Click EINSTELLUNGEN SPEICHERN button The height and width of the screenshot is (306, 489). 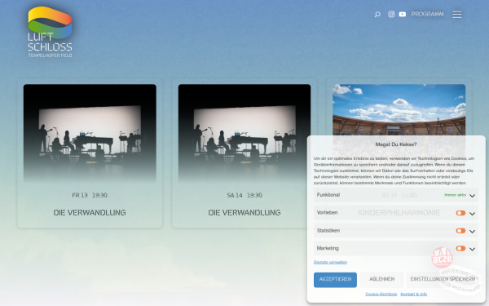443,279
